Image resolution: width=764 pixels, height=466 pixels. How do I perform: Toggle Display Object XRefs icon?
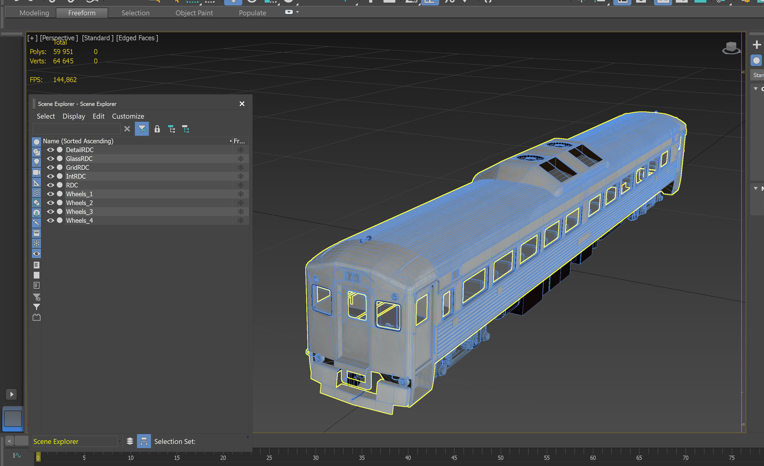tap(37, 213)
